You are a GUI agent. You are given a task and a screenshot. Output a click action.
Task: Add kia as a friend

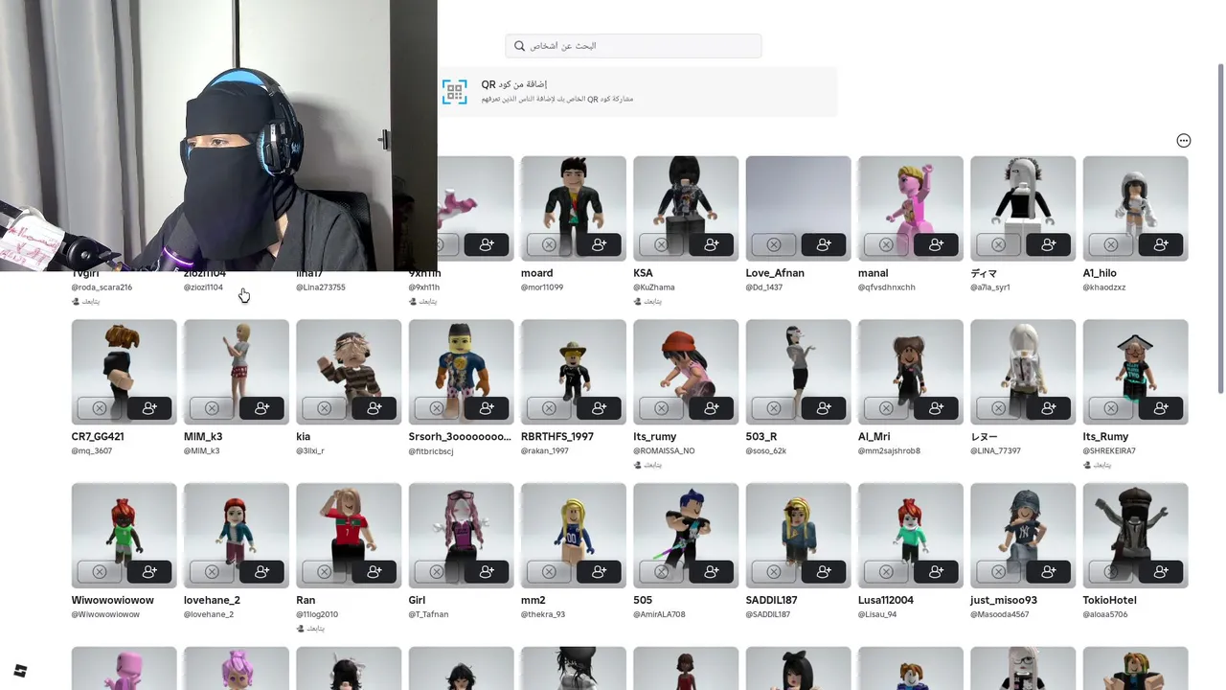coord(375,408)
